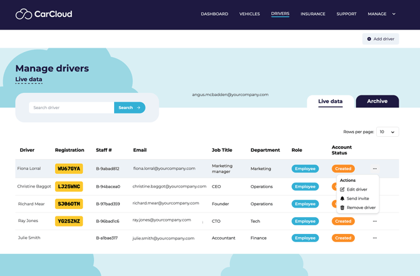Viewport: 420px width, 276px height.
Task: Click the Employee badge for Richard Mear
Action: click(x=305, y=204)
